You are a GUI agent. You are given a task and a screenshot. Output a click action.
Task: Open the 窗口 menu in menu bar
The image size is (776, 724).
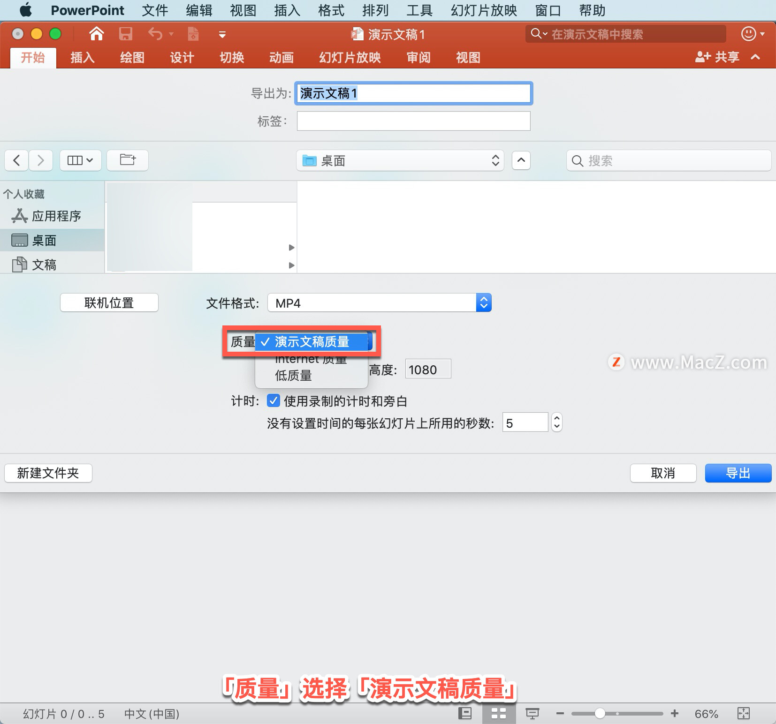coord(548,10)
